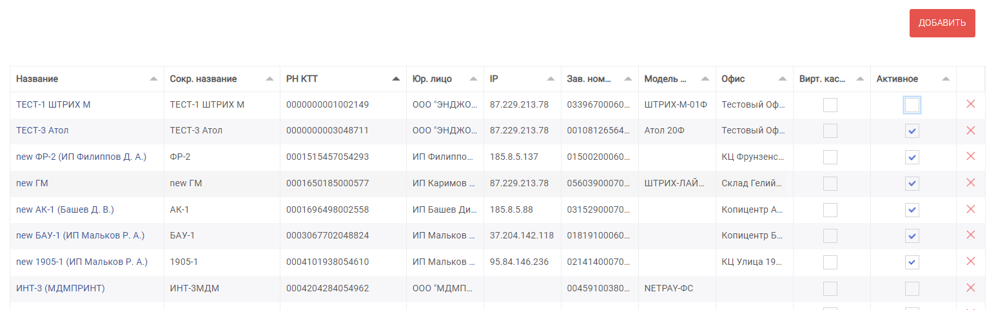The width and height of the screenshot is (996, 310).
Task: Sort by Модель column arrow
Action: coord(705,79)
